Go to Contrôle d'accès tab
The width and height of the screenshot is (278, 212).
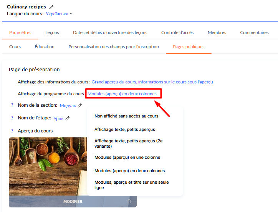177,33
